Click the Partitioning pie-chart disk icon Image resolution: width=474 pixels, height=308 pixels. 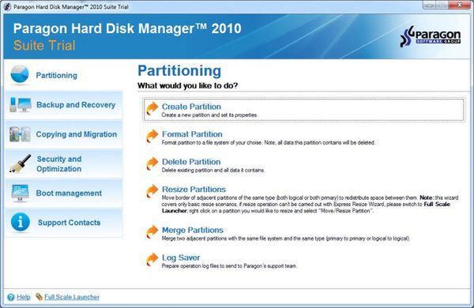pos(20,74)
